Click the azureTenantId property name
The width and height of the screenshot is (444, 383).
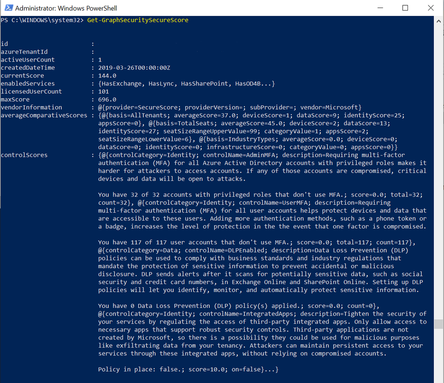coord(24,52)
